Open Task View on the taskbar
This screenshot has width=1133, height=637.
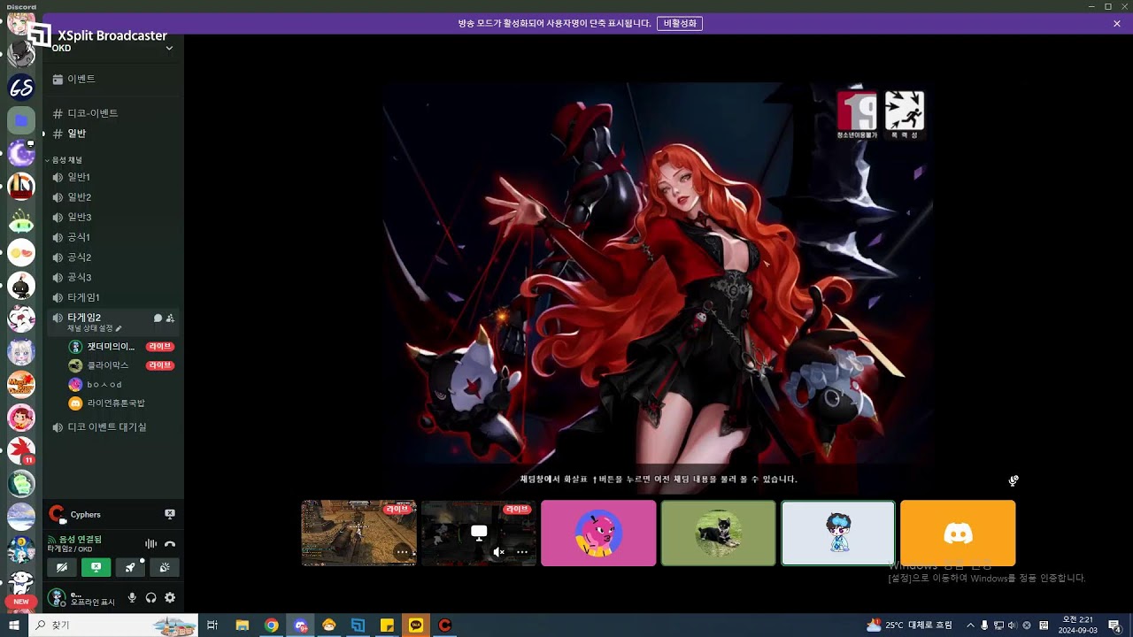tap(212, 625)
